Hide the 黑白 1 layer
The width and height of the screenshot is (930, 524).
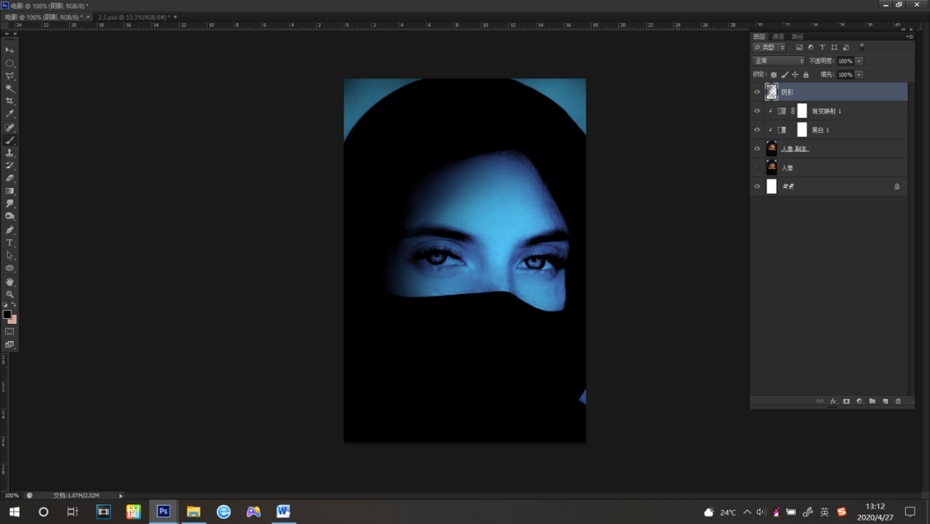pos(757,130)
